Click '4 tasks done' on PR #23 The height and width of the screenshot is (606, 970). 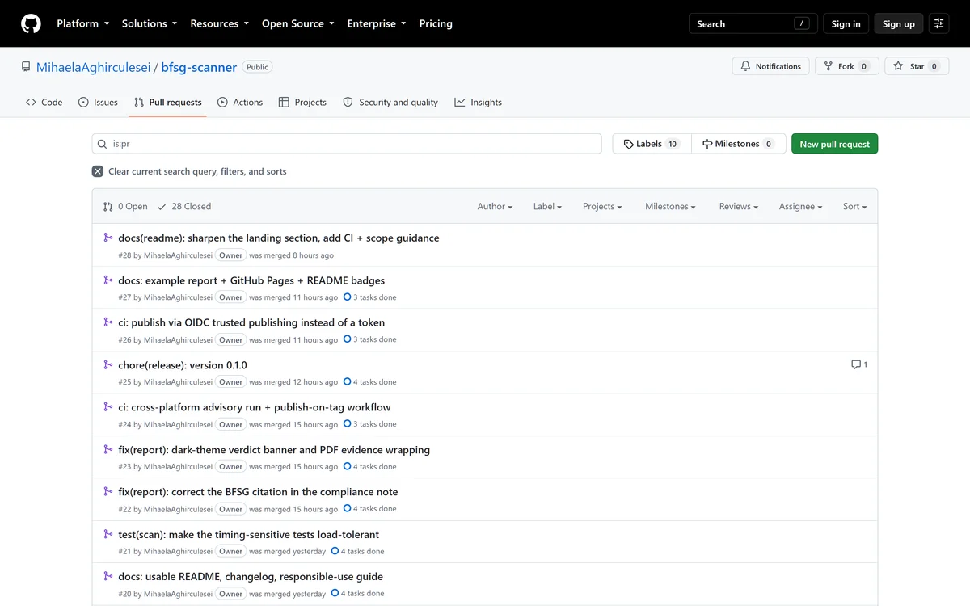(370, 466)
